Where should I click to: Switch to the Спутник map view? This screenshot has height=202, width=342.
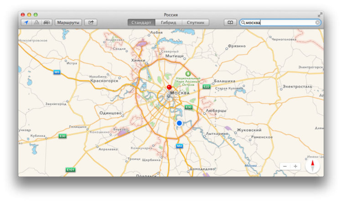coord(196,22)
